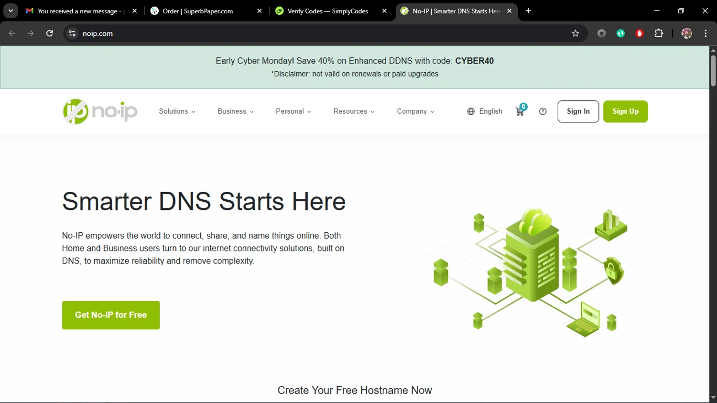Reload the noip.com page
The height and width of the screenshot is (403, 717).
[49, 33]
